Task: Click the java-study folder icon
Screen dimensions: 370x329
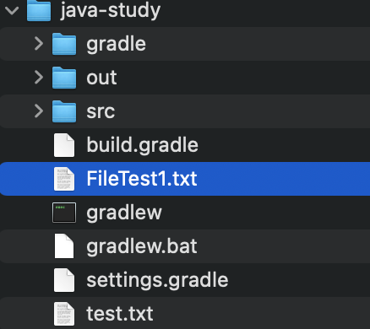Action: (x=39, y=10)
